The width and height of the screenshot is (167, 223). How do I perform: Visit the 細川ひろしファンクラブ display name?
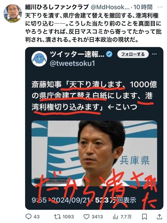pyautogui.click(x=57, y=7)
